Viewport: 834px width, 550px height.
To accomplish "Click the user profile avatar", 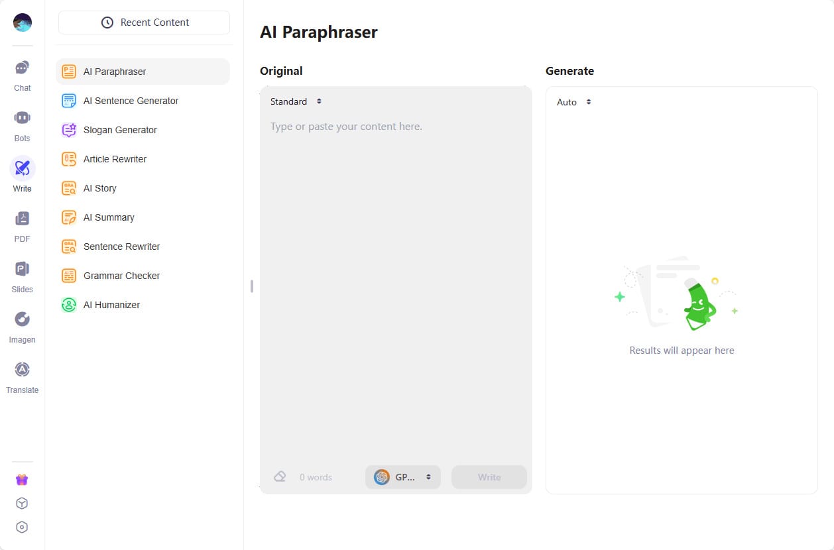I will pos(23,23).
